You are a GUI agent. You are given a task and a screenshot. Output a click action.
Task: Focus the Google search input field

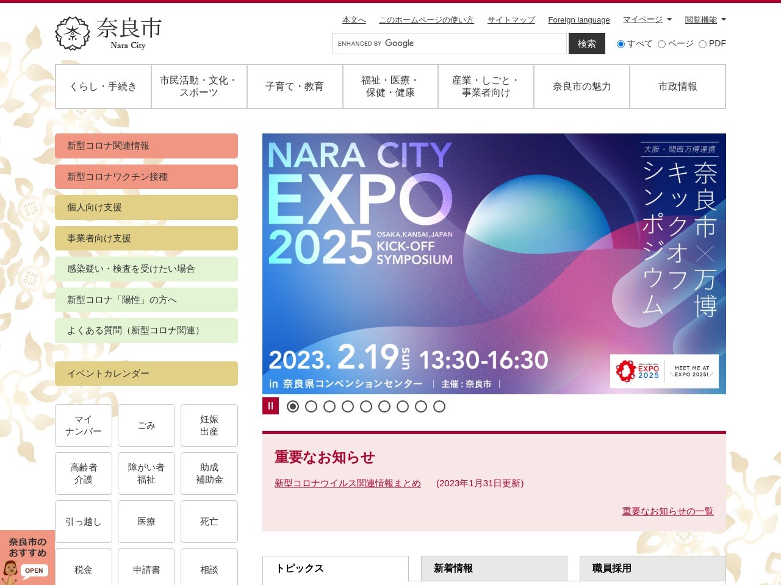tap(449, 44)
